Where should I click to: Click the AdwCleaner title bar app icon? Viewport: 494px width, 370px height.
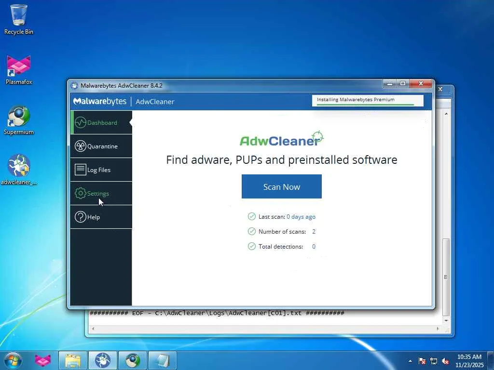(74, 85)
